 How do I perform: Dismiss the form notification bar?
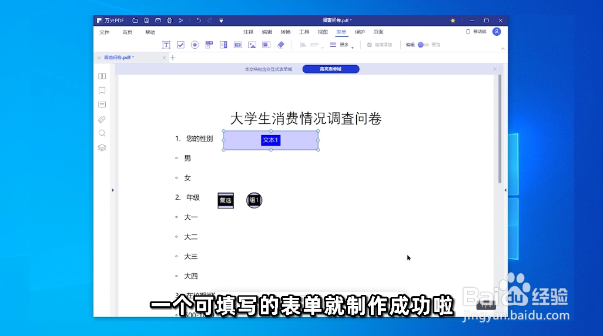pyautogui.click(x=495, y=69)
